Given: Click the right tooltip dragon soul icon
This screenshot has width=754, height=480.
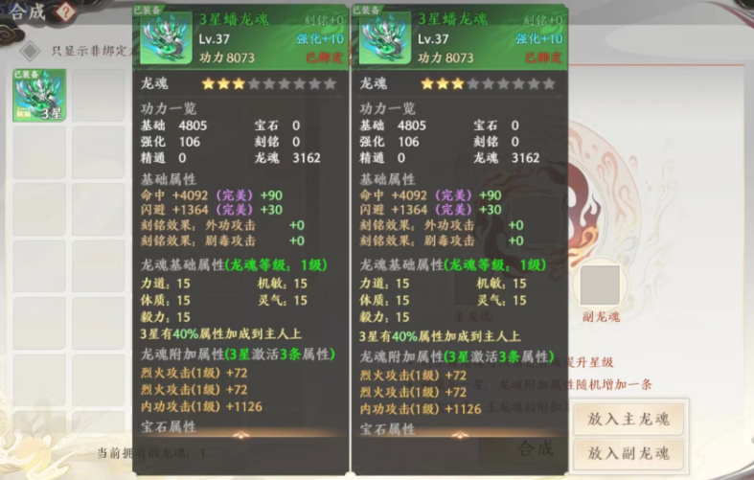Looking at the screenshot, I should coord(385,39).
